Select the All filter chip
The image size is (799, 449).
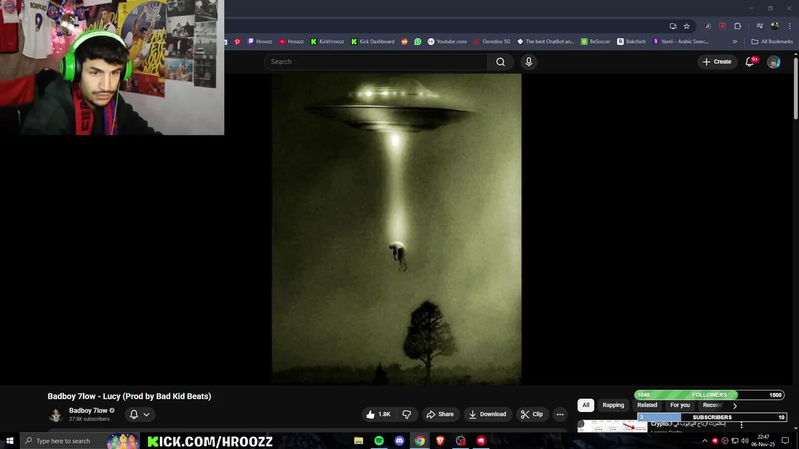tap(586, 405)
